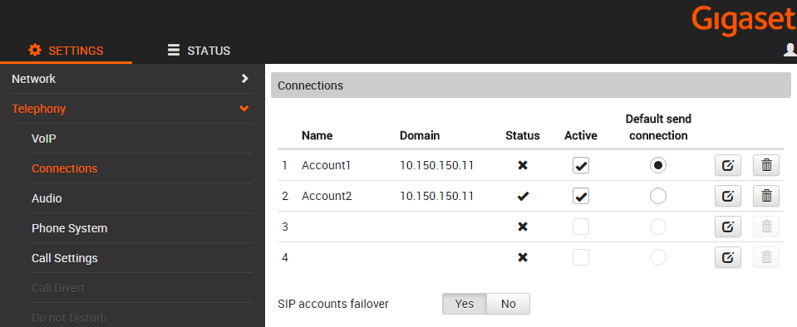Tick the Active checkbox for connection 4

pyautogui.click(x=580, y=257)
